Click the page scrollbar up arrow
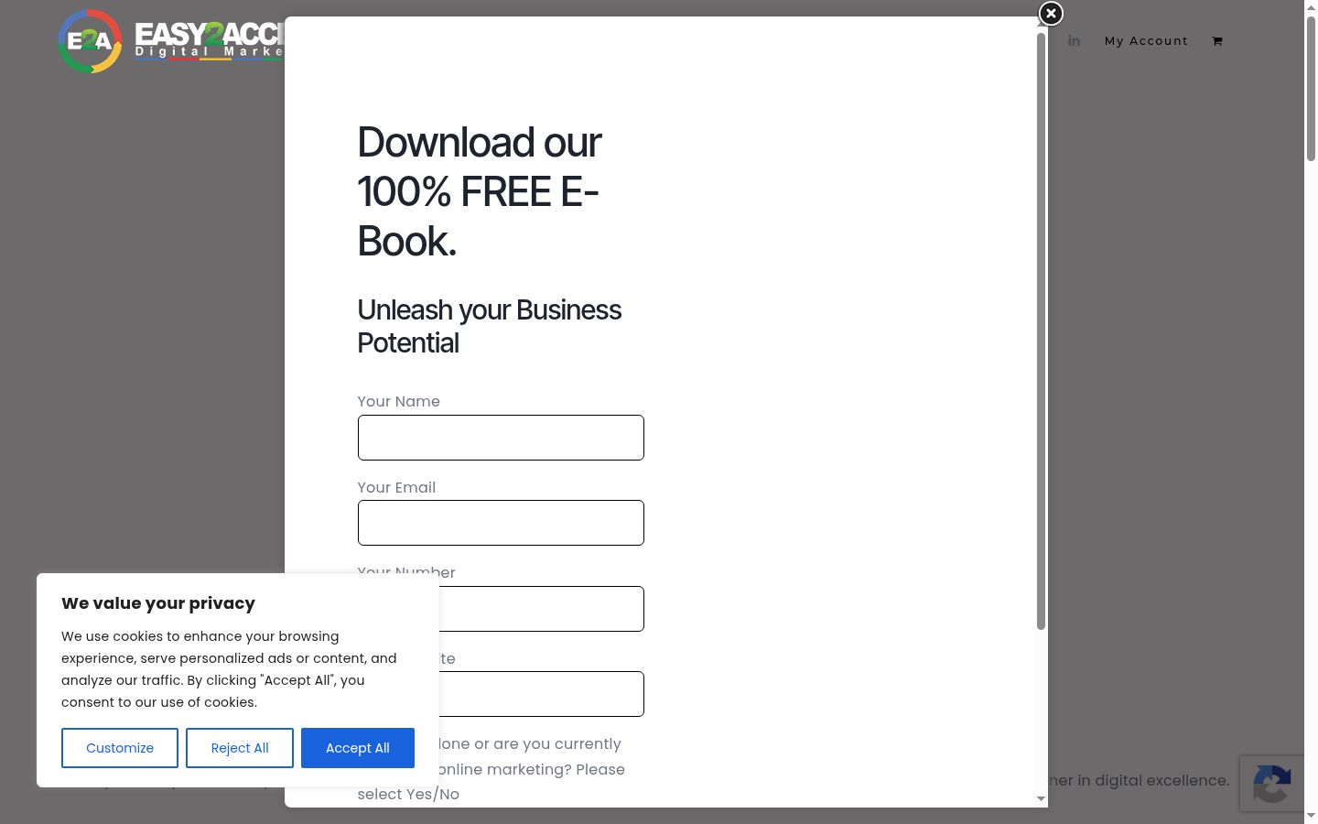Image resolution: width=1318 pixels, height=824 pixels. [1311, 6]
